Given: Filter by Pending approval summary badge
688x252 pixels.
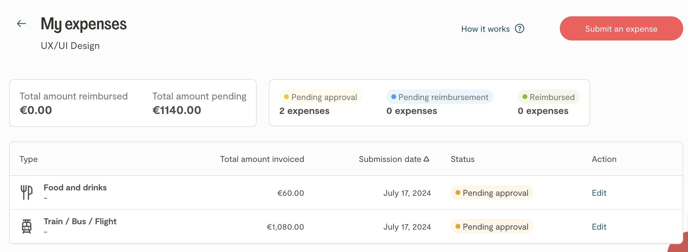Looking at the screenshot, I should coord(320,97).
